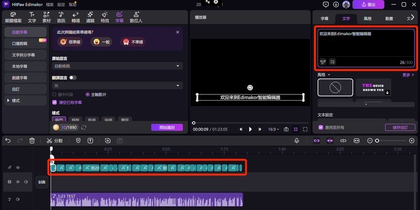Hide the subtitle track with the eye icon
420x210 pixels.
pyautogui.click(x=18, y=167)
